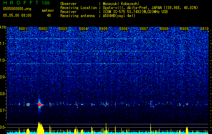The width and height of the screenshot is (212, 134).
Task: Click the HROFFT 1.0.0 title text
Action: [x=26, y=3]
